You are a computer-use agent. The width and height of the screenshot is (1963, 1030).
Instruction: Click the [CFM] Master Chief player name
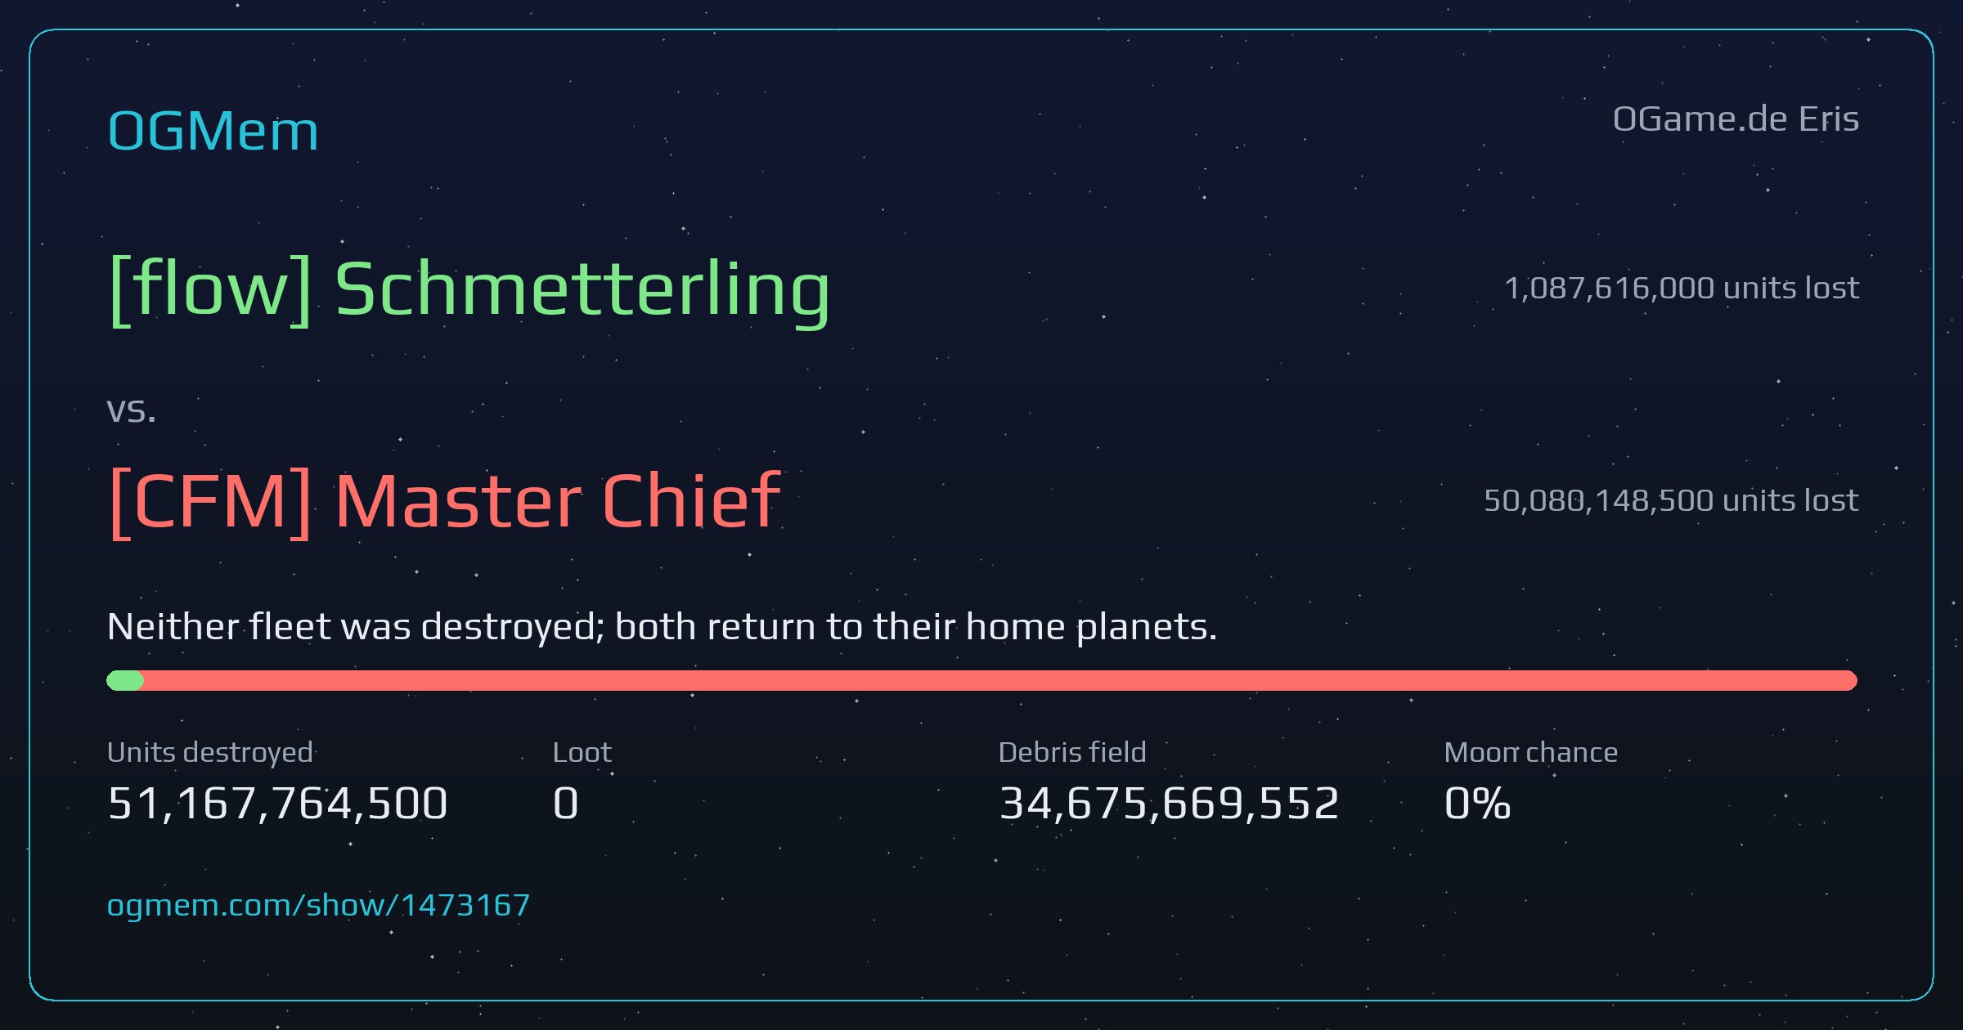click(x=445, y=501)
